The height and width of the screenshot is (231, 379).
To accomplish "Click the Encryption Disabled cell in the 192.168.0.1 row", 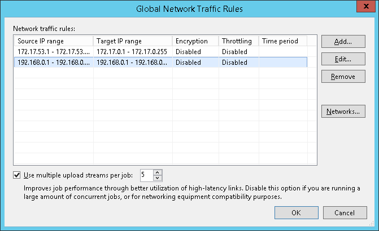I will tap(195, 62).
